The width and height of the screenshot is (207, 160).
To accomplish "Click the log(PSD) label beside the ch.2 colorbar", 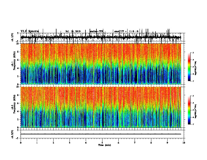I will (196, 111).
